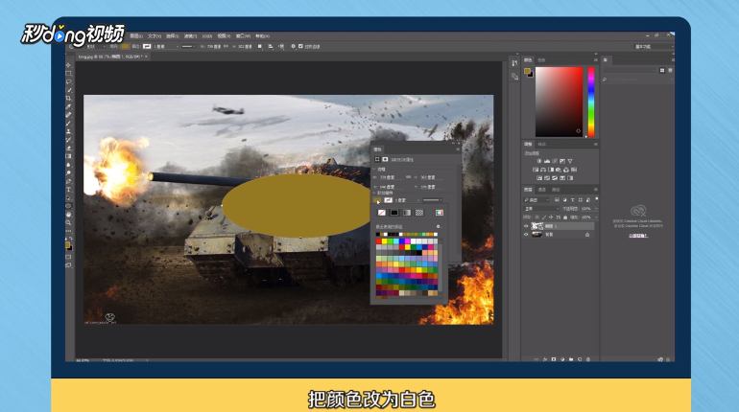Open the options bar gear settings

click(x=293, y=47)
